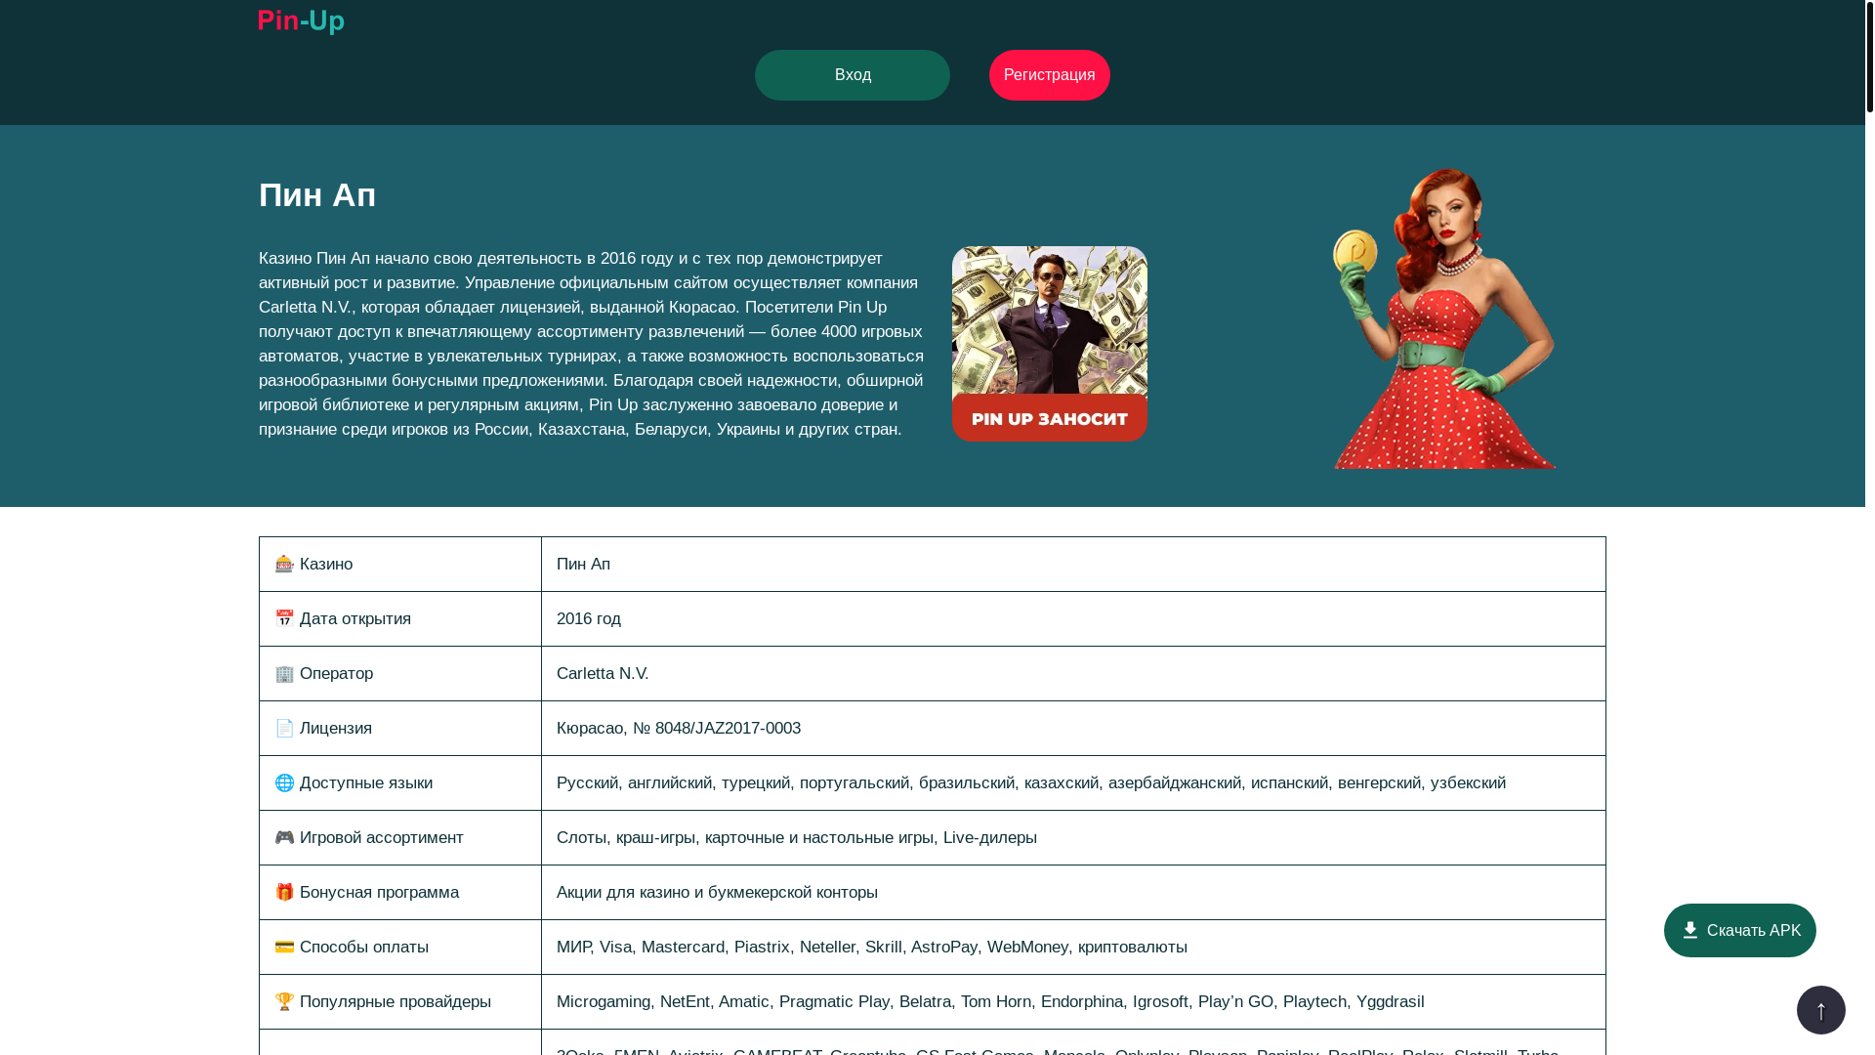Click the PIN UP ЗАНОСИТ banner image
This screenshot has height=1055, width=1875.
point(1049,344)
